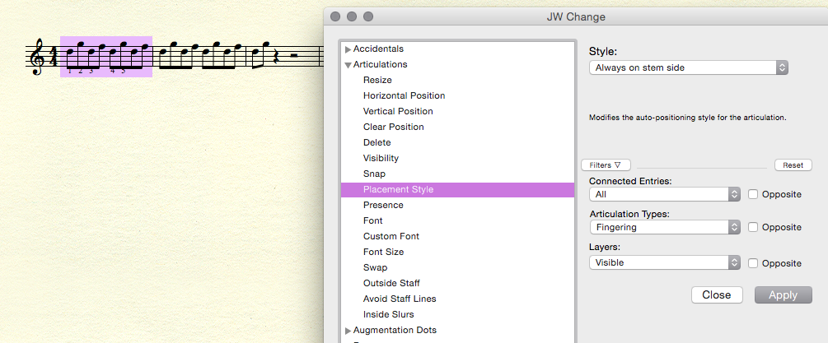Select Vertical Position in the list

pos(398,111)
